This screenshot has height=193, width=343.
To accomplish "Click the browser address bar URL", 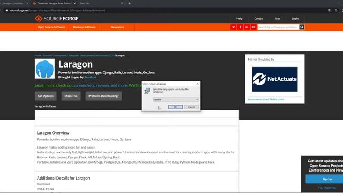I will [57, 10].
